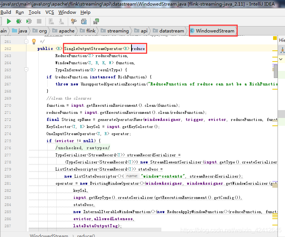Click lateDataOutputTag on line 287
Image resolution: width=285 pixels, height=237 pixels.
tap(95, 226)
